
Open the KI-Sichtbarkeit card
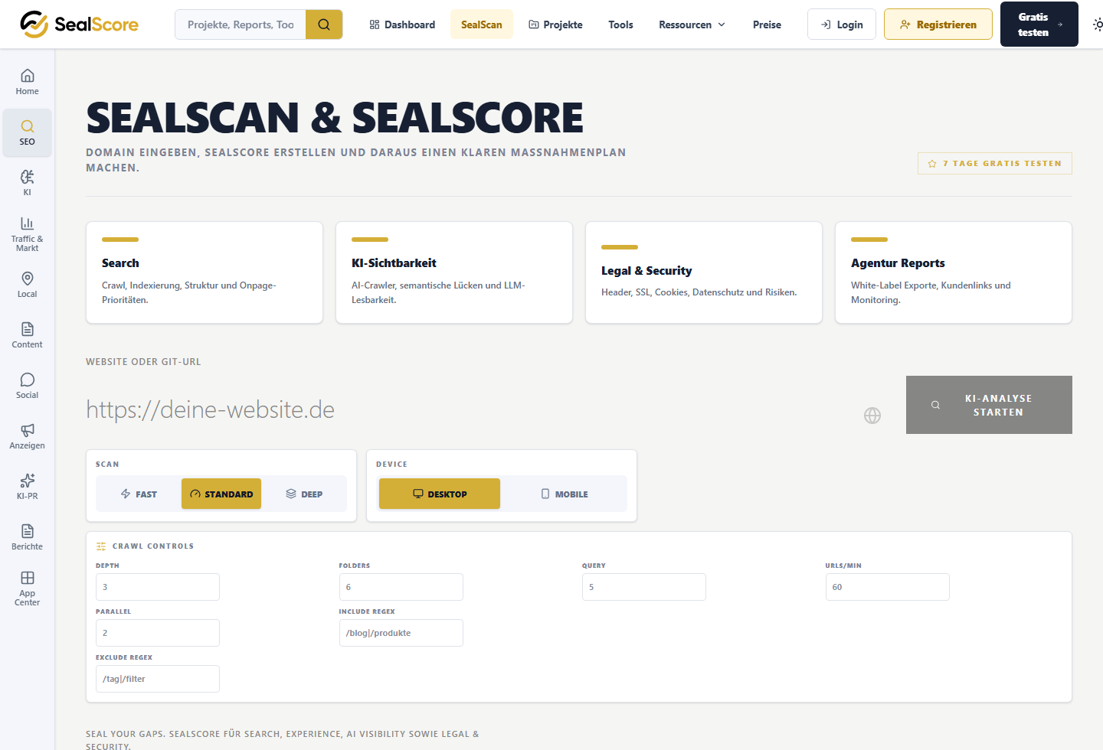454,272
